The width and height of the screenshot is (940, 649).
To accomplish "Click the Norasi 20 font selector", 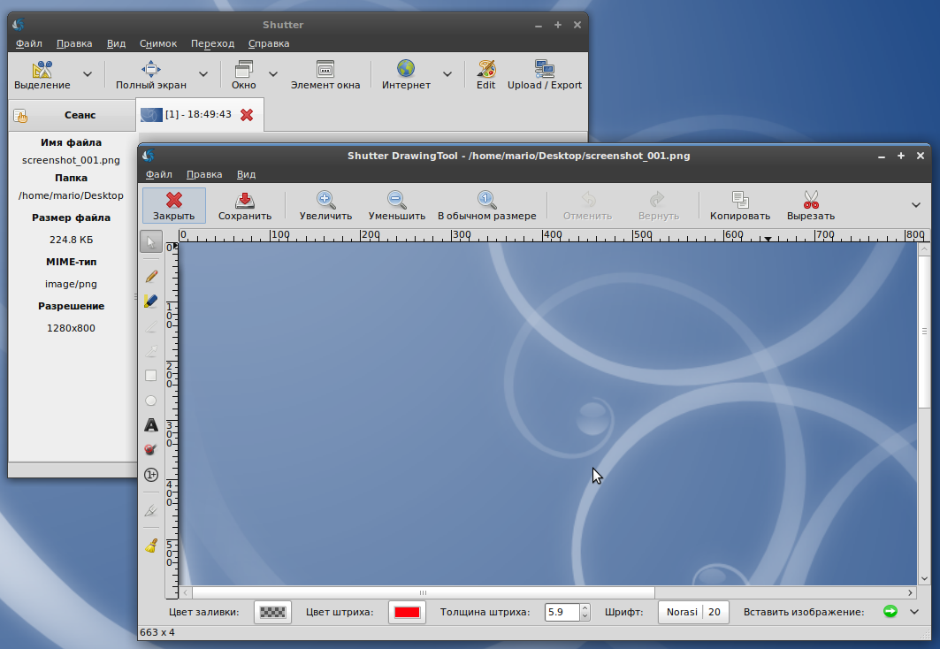I will 693,612.
